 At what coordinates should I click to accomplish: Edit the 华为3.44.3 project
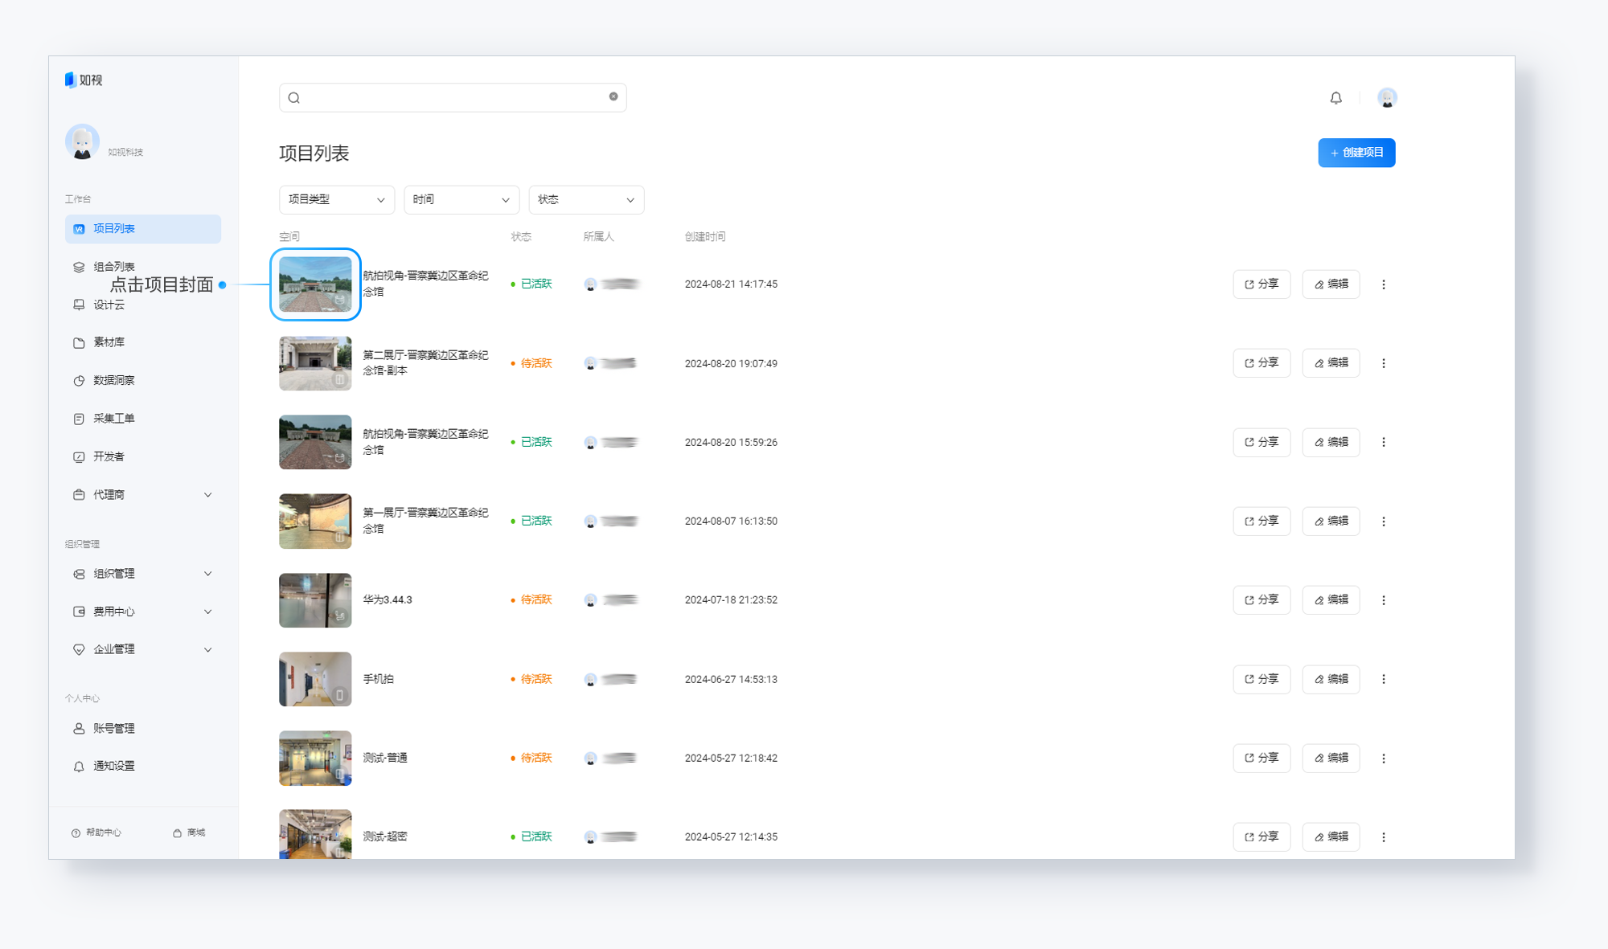[x=1331, y=600]
